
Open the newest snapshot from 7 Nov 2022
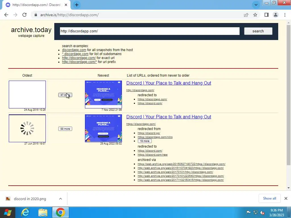pyautogui.click(x=103, y=95)
